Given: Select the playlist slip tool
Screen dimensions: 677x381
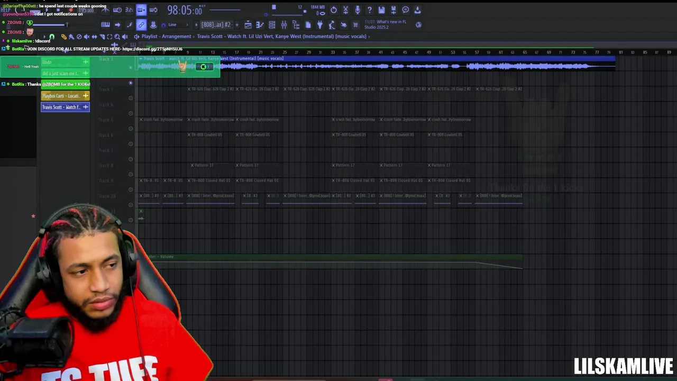Looking at the screenshot, I should point(94,37).
